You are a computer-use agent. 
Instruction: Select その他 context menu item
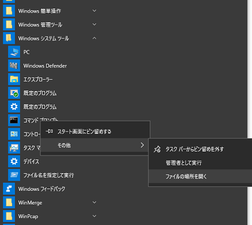coord(95,145)
